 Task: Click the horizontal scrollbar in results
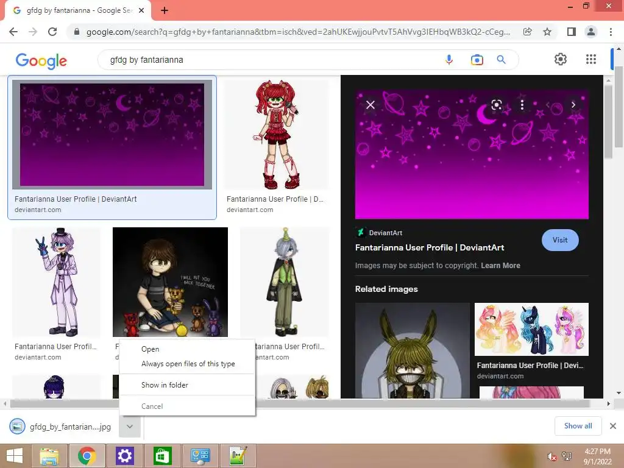(x=299, y=403)
